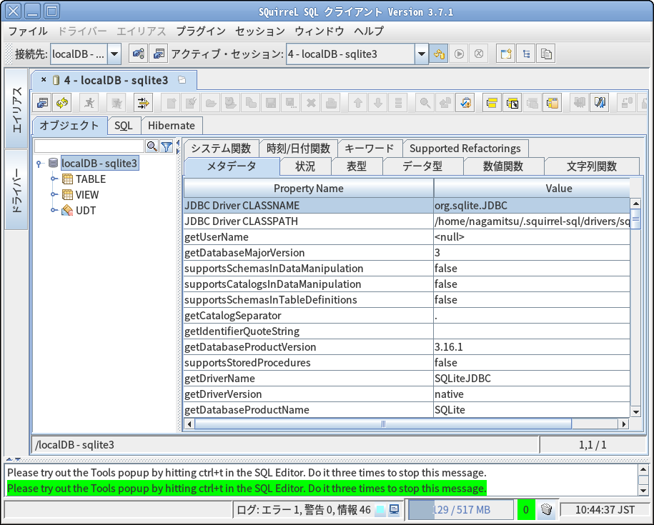The width and height of the screenshot is (654, 525).
Task: Click the grayed-out magnifier find icon
Action: [x=425, y=103]
